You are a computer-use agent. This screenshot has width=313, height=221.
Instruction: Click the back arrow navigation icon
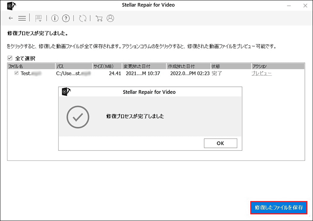10,18
